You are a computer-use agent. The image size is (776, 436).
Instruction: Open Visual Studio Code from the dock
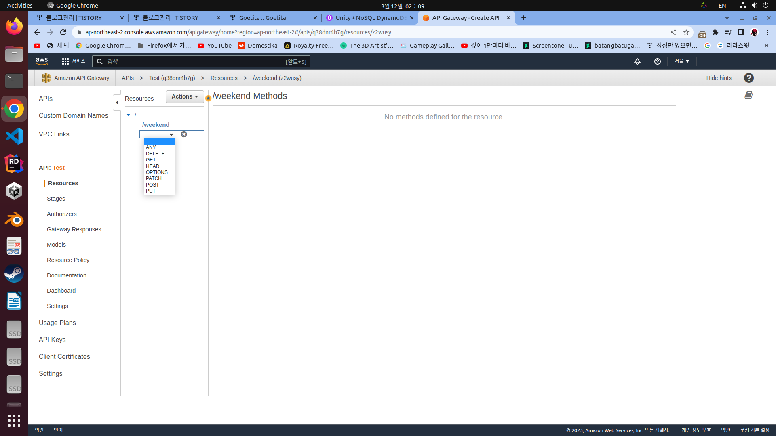coord(14,136)
